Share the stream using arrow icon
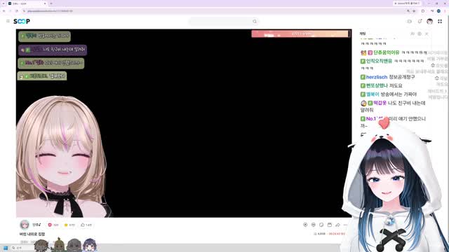The image size is (449, 252). click(x=337, y=225)
